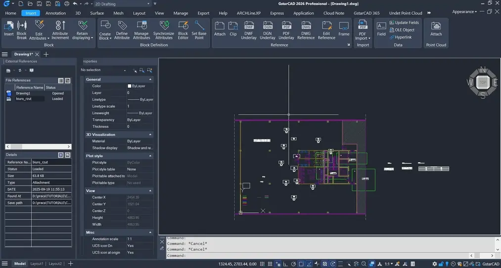Open the Manage ribbon tab
The image size is (501, 268).
click(x=181, y=13)
